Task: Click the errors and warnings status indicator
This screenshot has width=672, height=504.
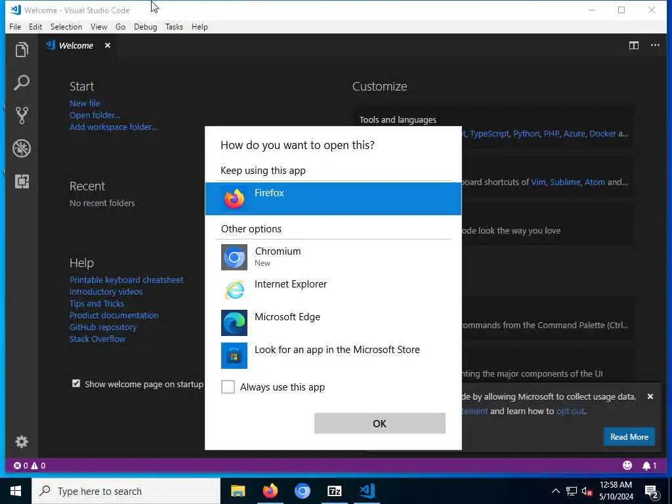Action: 30,465
